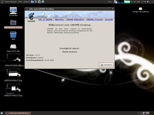Click the network monitor tray icon
Viewport: 154px width, 115px height.
click(115, 2)
